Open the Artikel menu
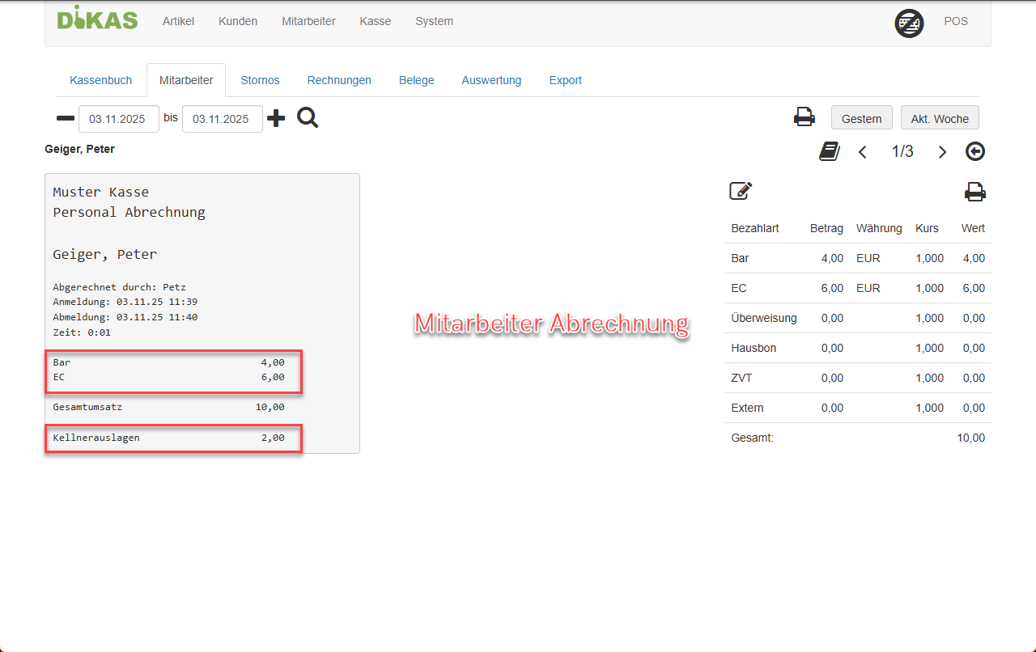Viewport: 1036px width, 652px height. [178, 21]
